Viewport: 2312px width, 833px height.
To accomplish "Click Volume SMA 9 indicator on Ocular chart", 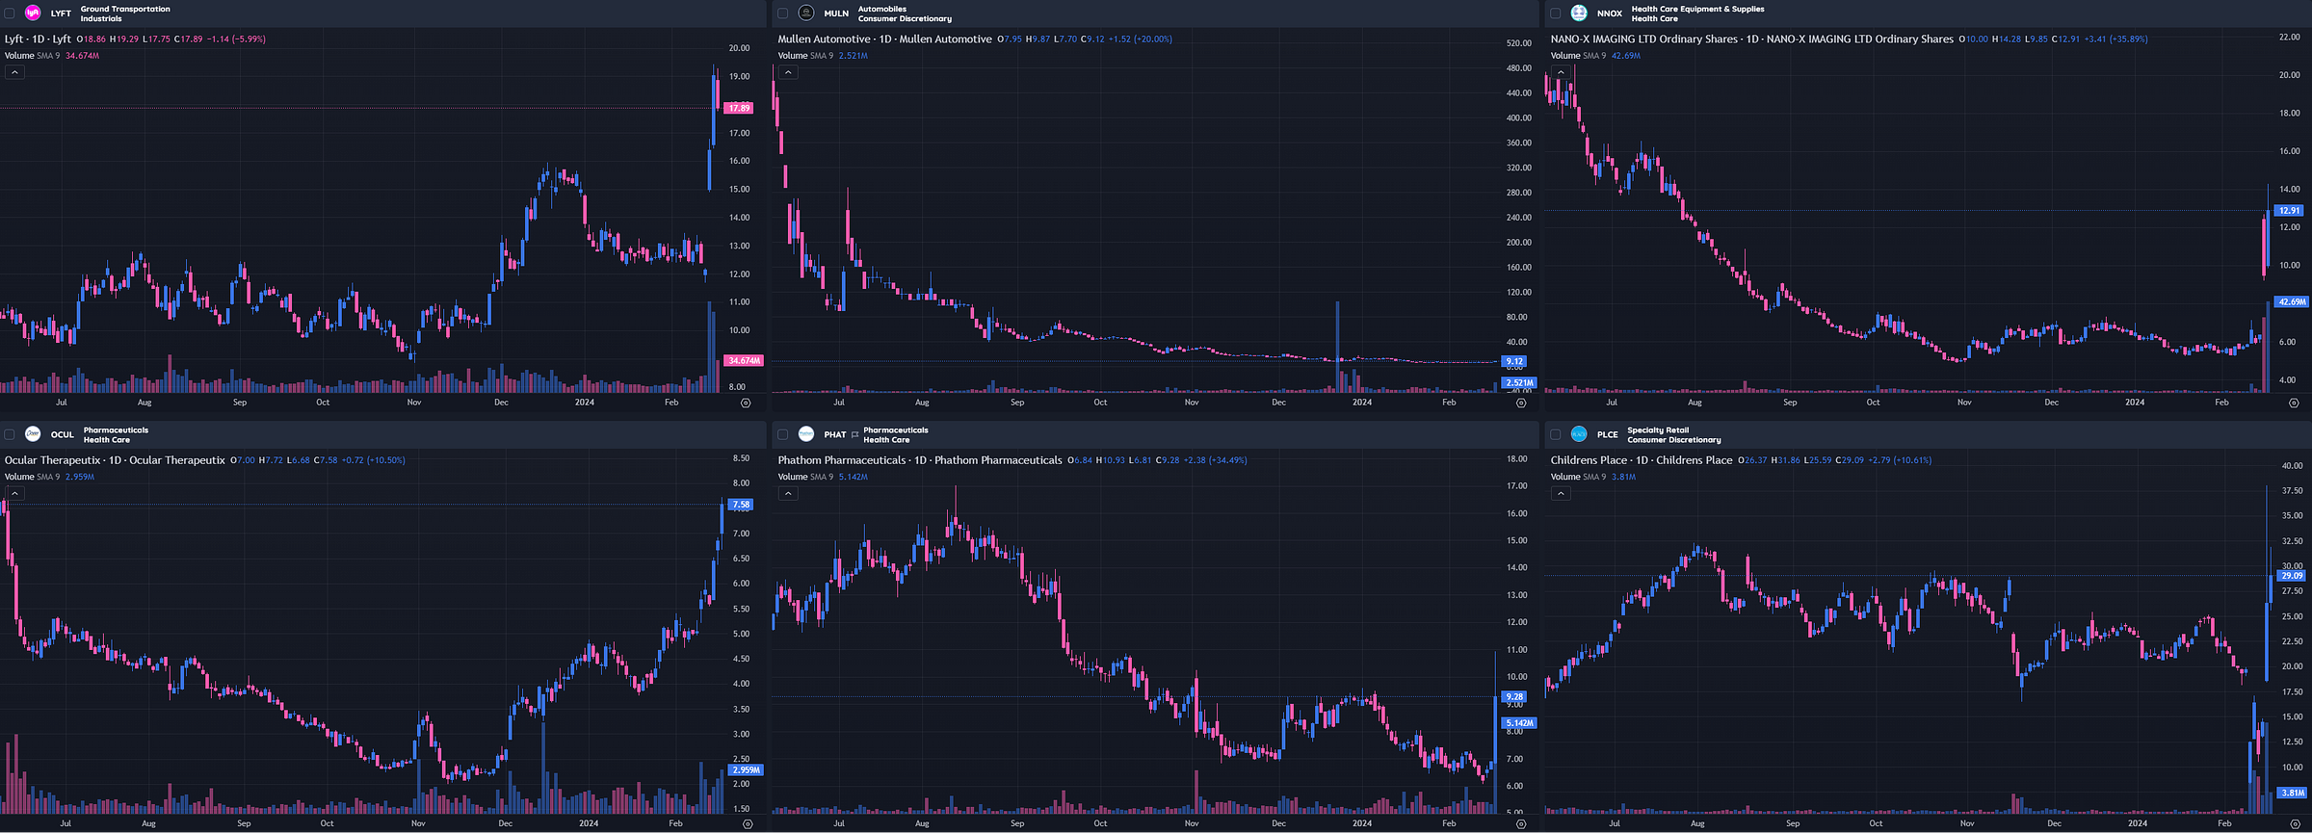I will (32, 477).
